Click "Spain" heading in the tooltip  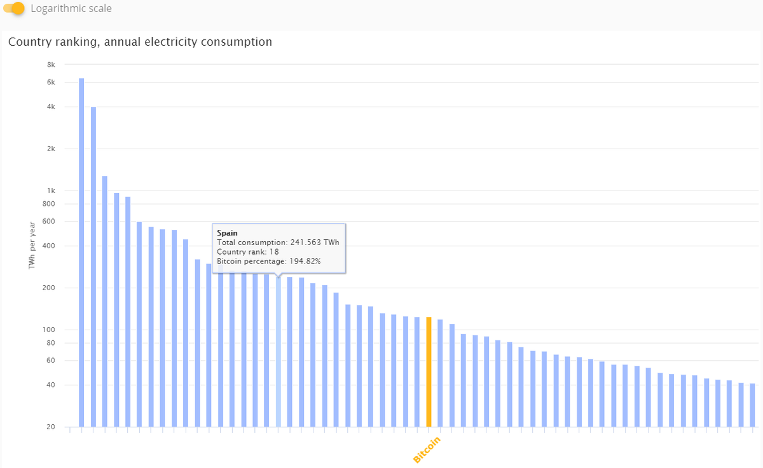pyautogui.click(x=228, y=233)
